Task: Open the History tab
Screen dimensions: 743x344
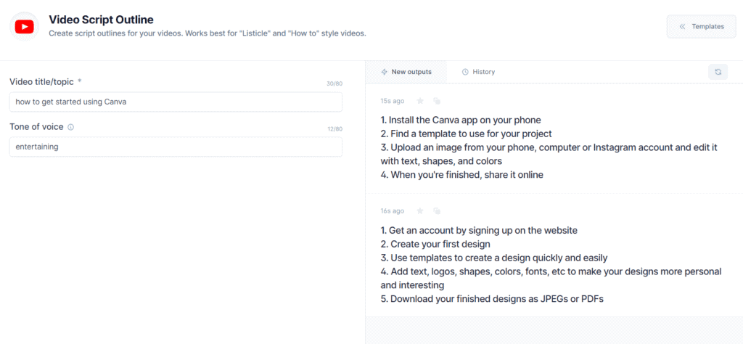Action: coord(478,72)
